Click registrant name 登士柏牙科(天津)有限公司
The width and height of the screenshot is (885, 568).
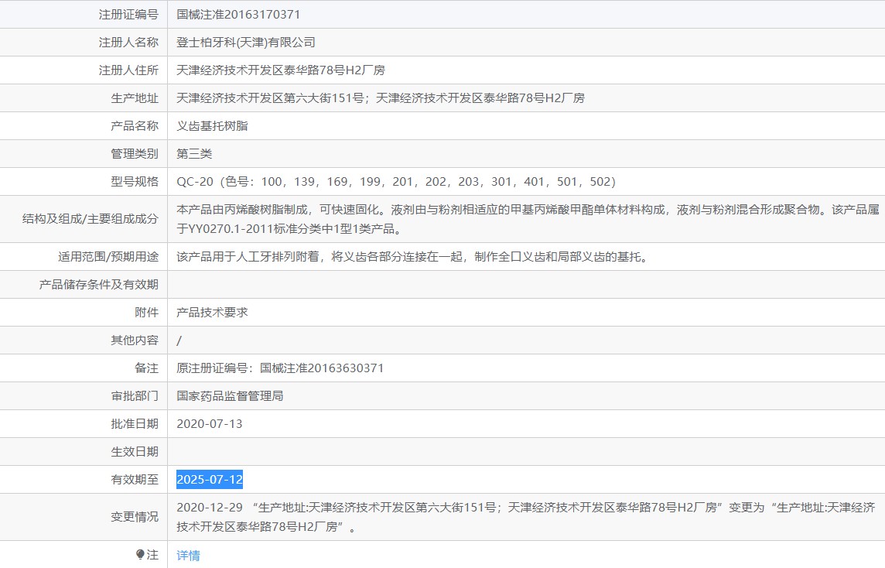(x=246, y=43)
